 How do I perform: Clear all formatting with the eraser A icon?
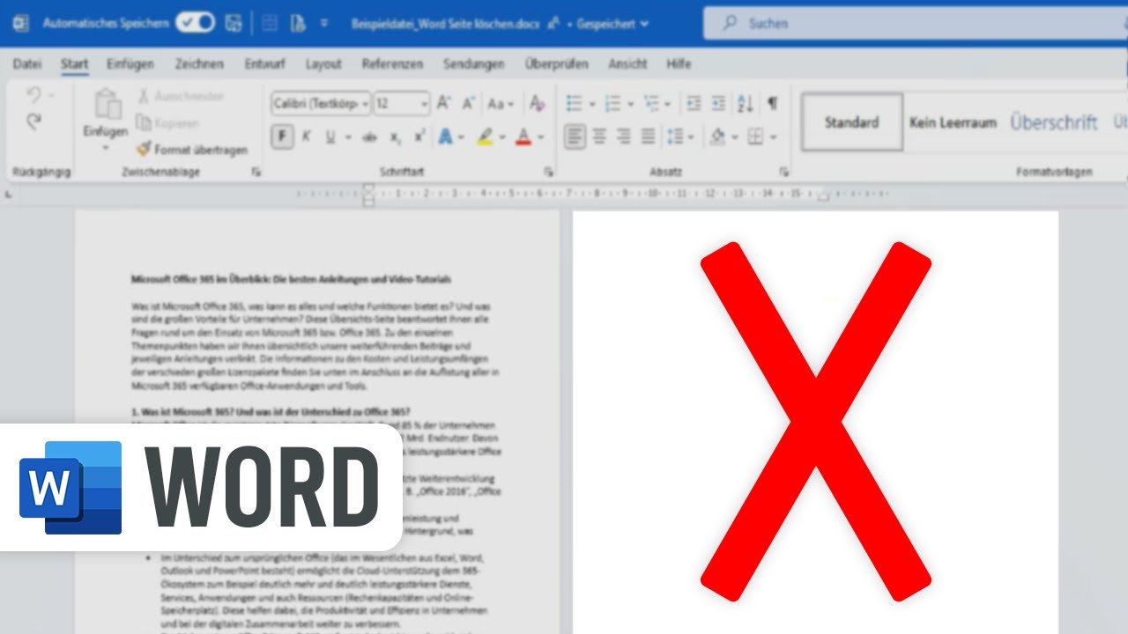pyautogui.click(x=537, y=104)
